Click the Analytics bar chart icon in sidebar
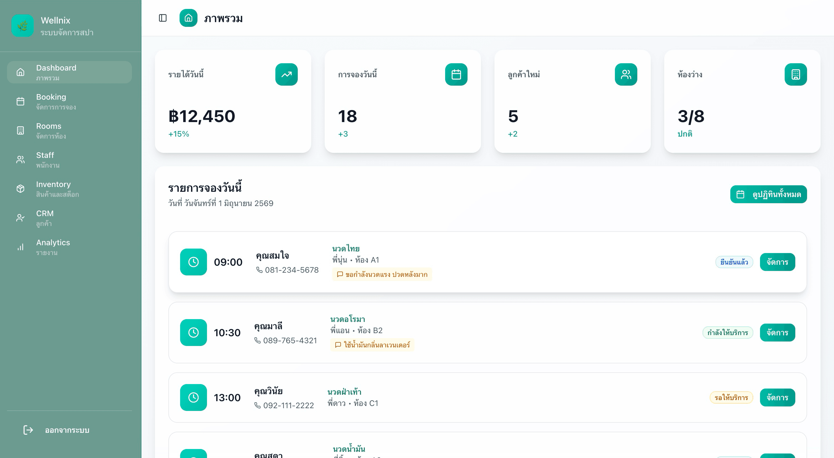 pyautogui.click(x=20, y=247)
